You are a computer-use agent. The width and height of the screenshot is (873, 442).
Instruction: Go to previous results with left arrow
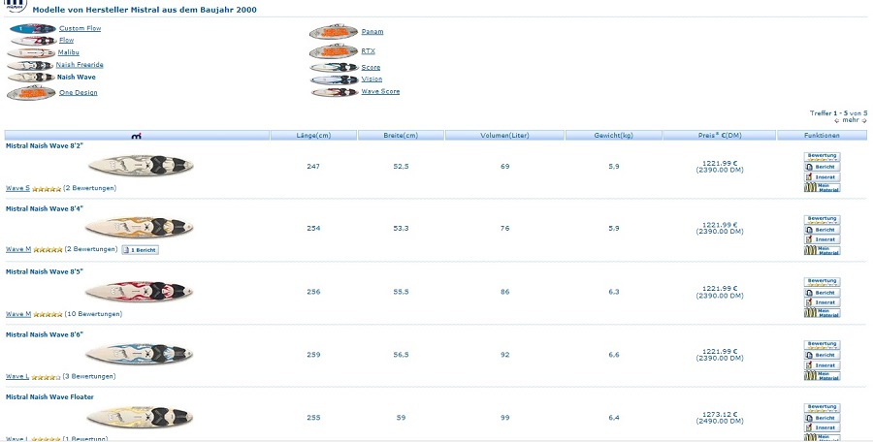(837, 120)
